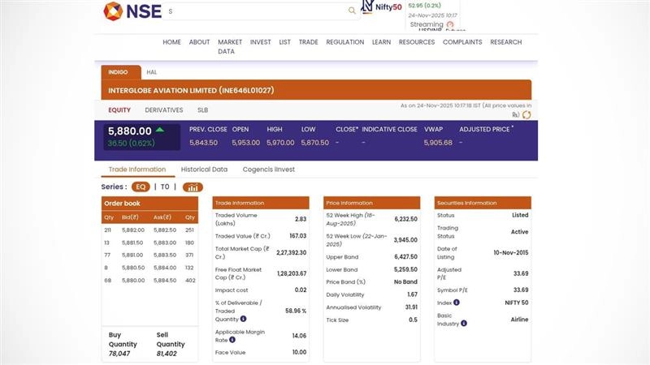The width and height of the screenshot is (650, 365).
Task: Select the EQ series toggle
Action: pos(141,187)
